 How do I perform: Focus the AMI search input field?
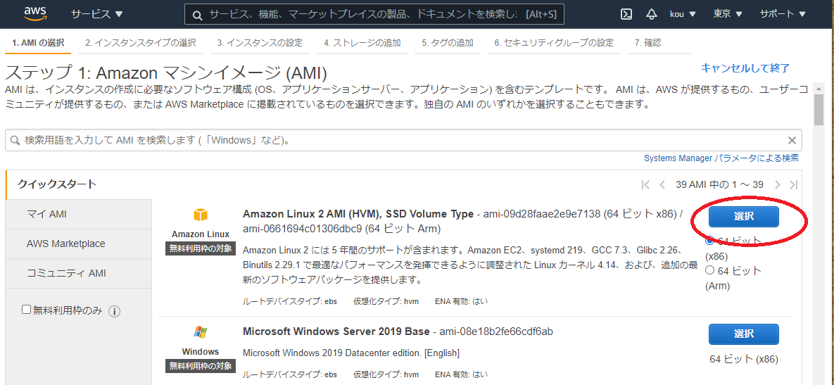tap(404, 140)
